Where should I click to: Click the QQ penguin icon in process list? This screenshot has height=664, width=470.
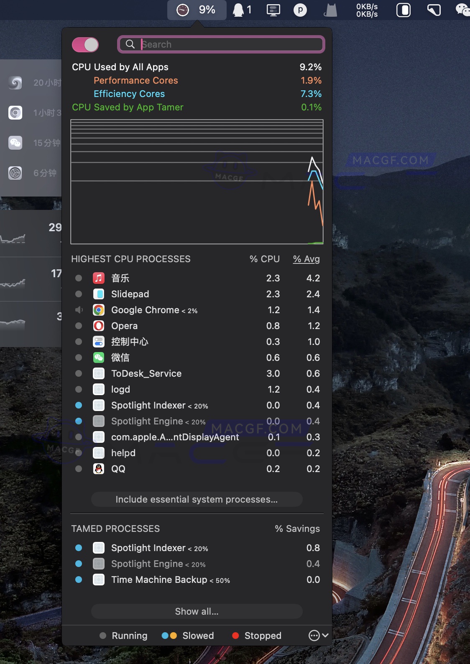99,469
